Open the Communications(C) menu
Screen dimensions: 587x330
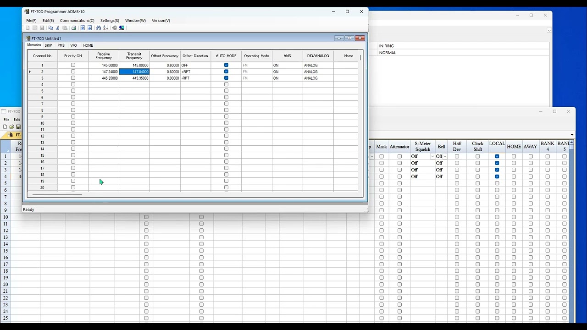(77, 21)
